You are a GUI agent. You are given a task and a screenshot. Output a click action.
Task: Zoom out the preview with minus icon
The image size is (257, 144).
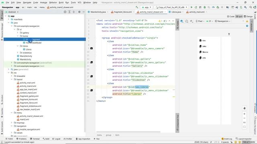click(x=245, y=118)
